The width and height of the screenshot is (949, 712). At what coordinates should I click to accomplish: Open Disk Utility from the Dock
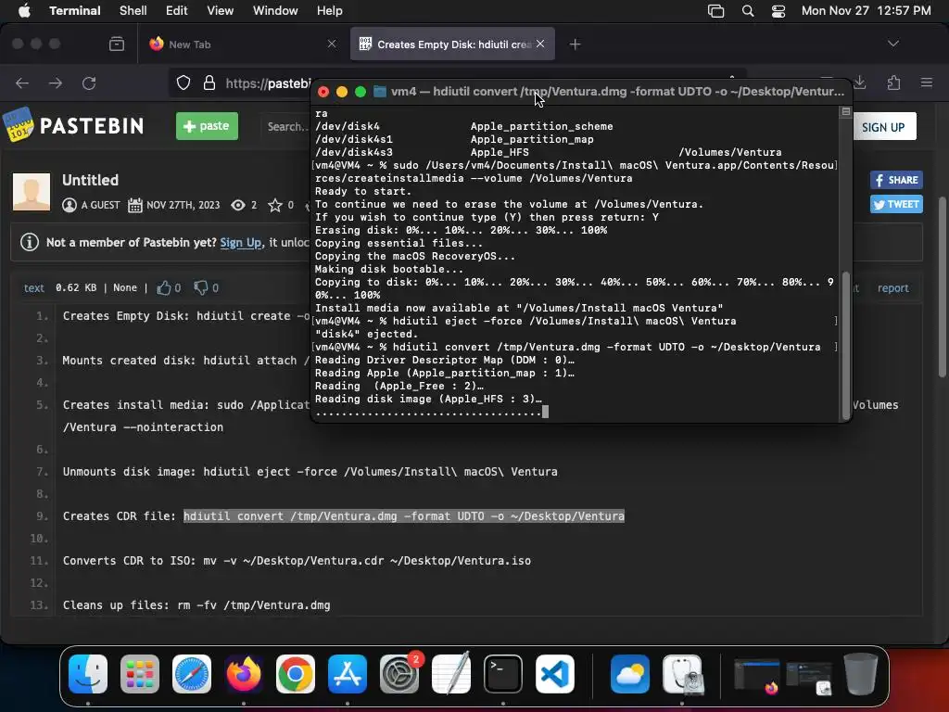[x=682, y=674]
